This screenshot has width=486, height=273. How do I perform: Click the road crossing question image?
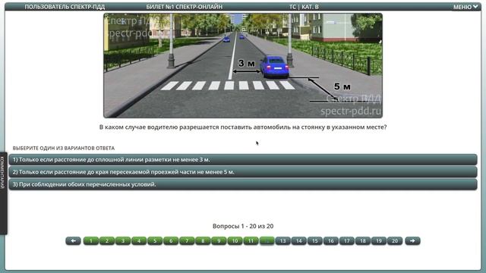click(243, 65)
